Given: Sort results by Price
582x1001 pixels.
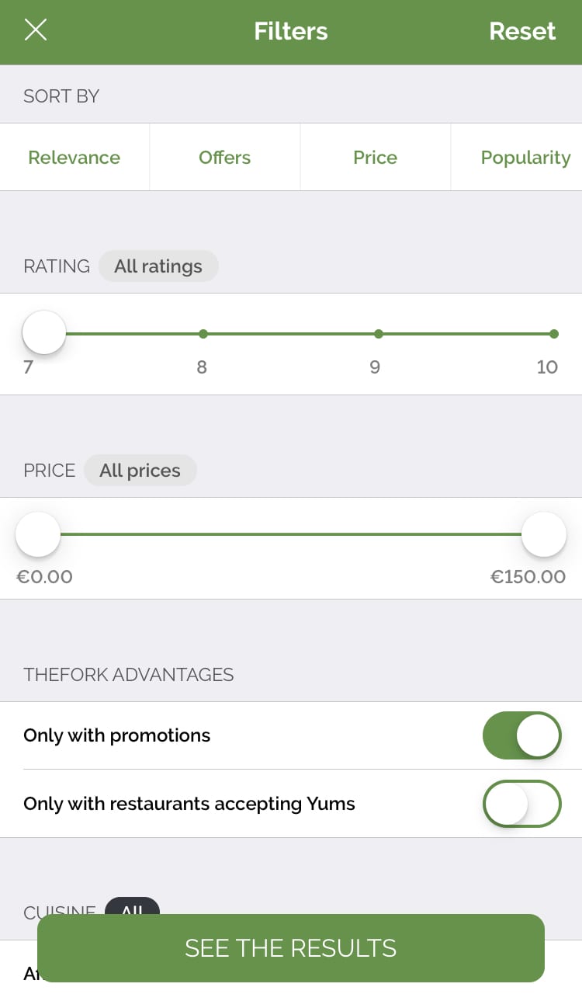Looking at the screenshot, I should click(x=375, y=158).
